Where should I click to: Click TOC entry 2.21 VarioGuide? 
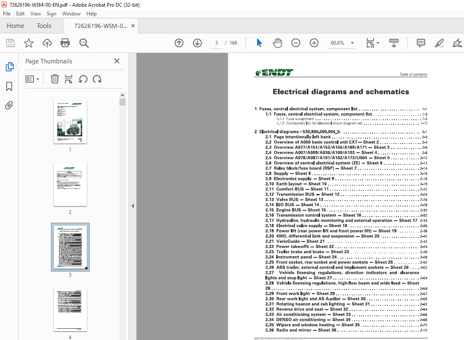[x=346, y=242]
